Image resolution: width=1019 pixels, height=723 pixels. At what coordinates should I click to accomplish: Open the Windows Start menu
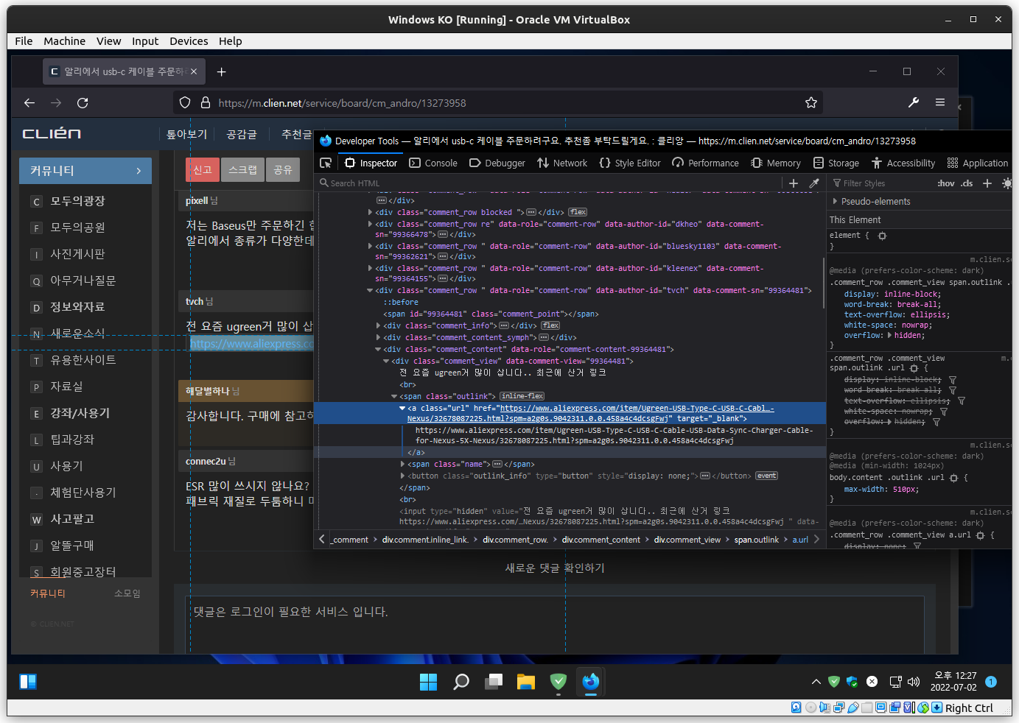428,682
